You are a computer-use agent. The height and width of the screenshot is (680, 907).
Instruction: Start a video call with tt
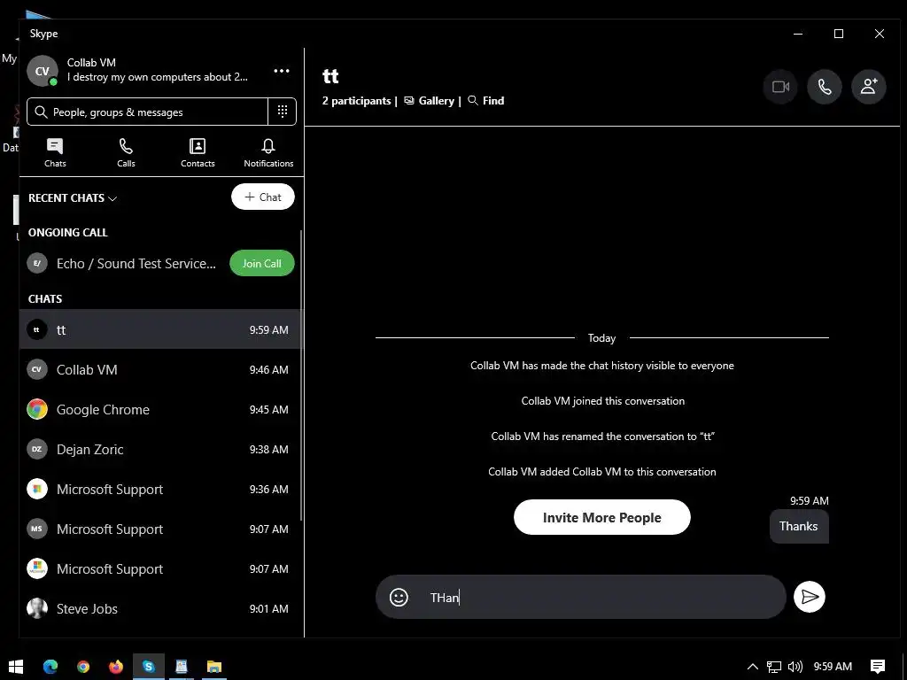point(780,87)
